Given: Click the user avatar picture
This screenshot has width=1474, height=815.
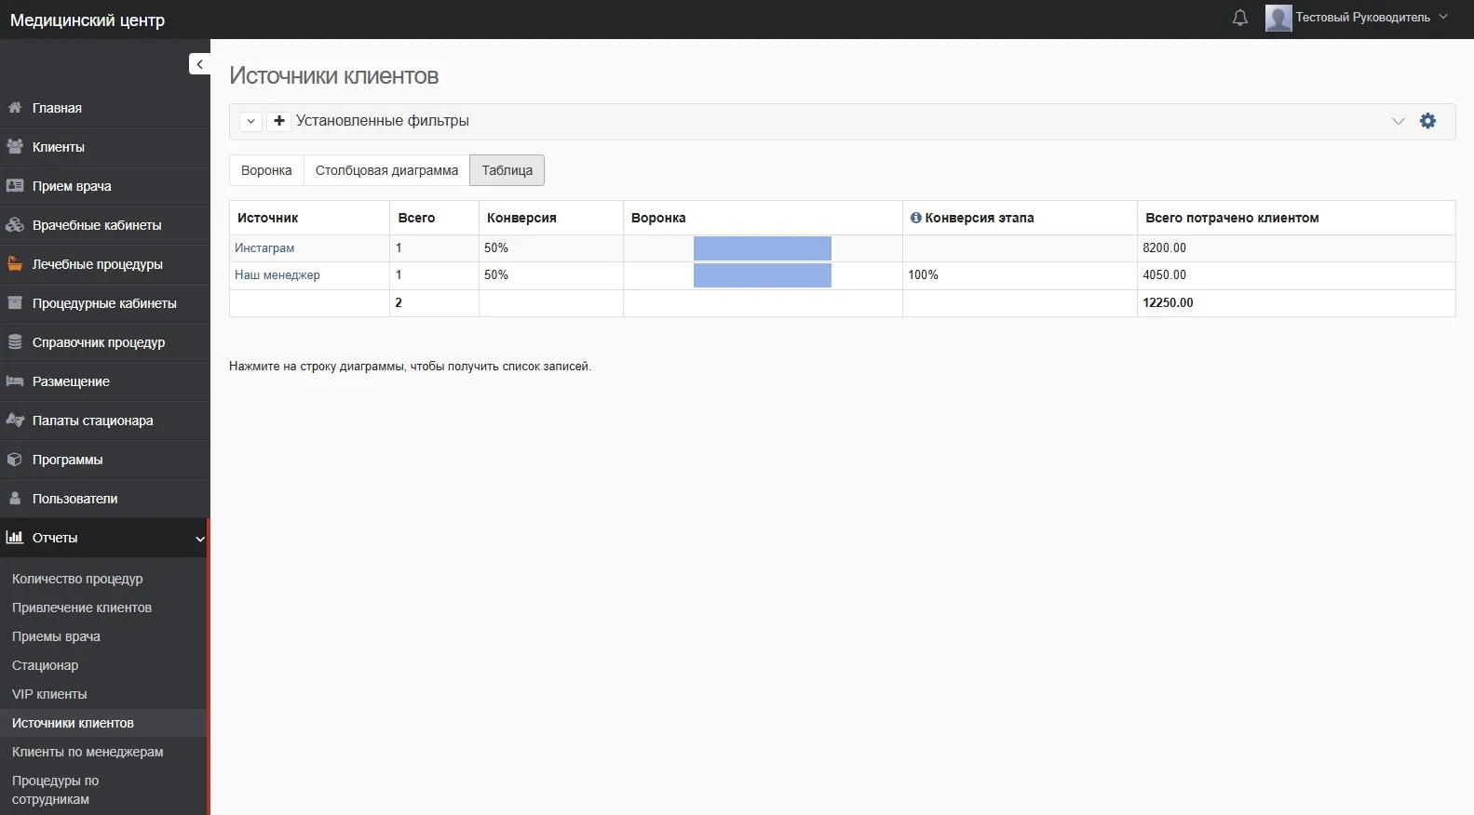Looking at the screenshot, I should click(x=1278, y=18).
